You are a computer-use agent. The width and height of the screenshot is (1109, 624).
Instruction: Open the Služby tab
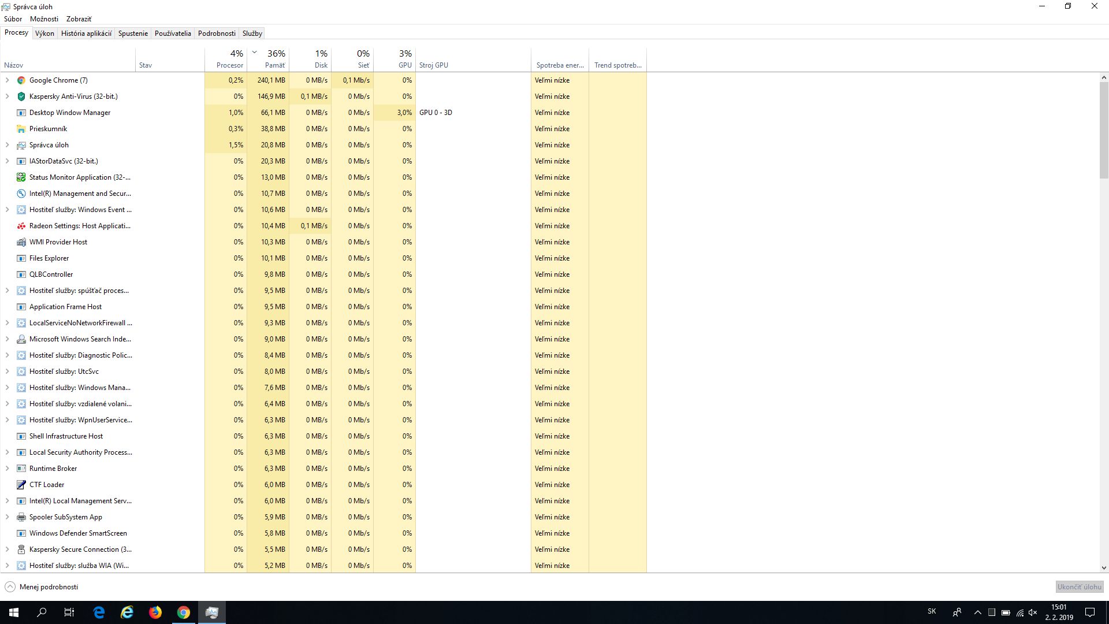(252, 34)
